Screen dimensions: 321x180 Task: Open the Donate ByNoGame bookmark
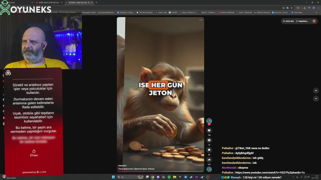point(106,12)
